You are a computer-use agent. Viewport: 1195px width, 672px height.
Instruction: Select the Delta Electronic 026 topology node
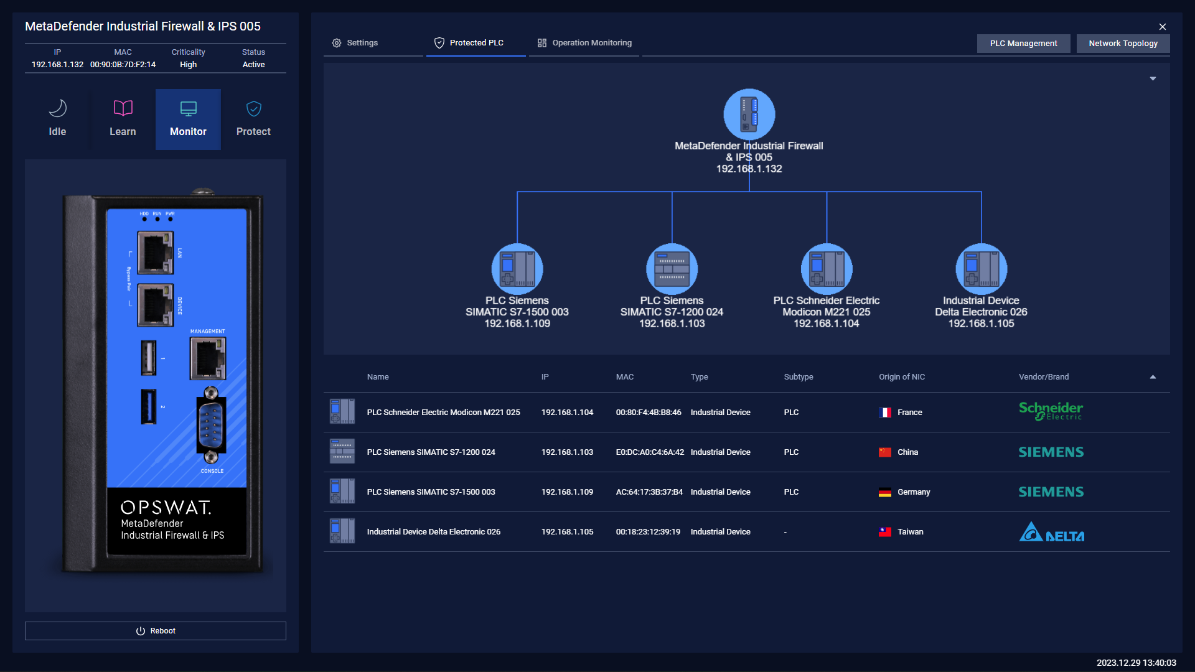(981, 269)
